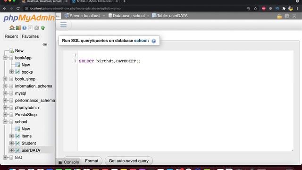Viewport: 302px width, 170px height.
Task: Open browser extensions puzzle icon
Action: coord(284,8)
